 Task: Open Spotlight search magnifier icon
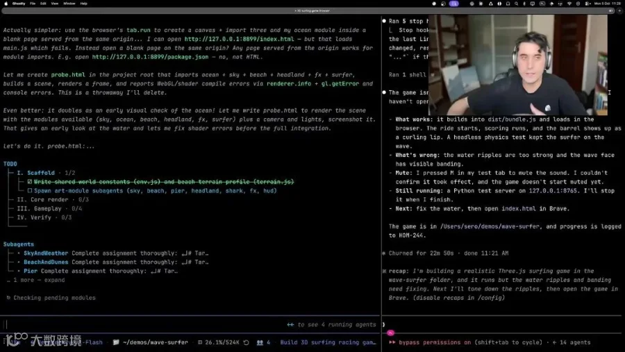click(x=516, y=3)
